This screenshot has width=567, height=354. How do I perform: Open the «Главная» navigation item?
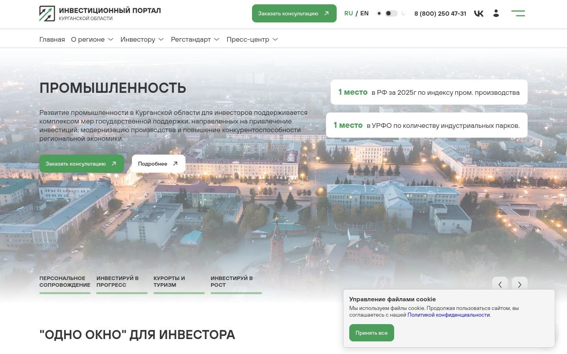click(52, 39)
